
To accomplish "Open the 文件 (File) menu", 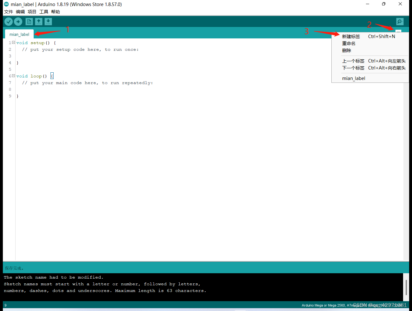I will tap(9, 11).
